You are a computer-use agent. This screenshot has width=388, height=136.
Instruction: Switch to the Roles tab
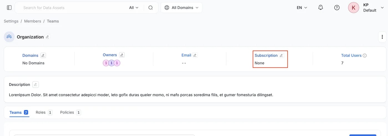(44, 113)
